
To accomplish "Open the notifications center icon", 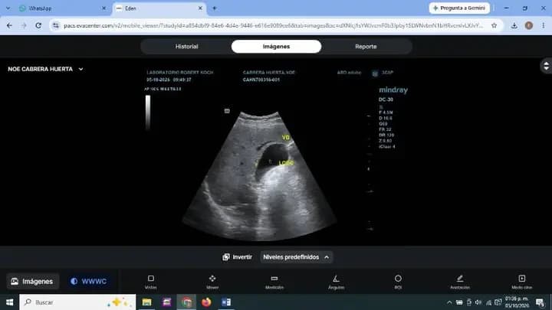I will click(540, 302).
